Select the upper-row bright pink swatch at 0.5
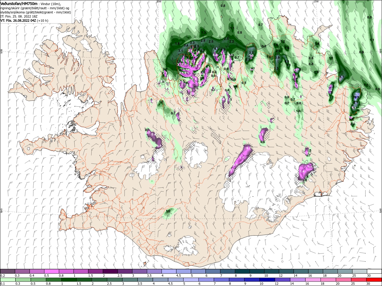Screen dimensions: 382x286 [x=51, y=271]
